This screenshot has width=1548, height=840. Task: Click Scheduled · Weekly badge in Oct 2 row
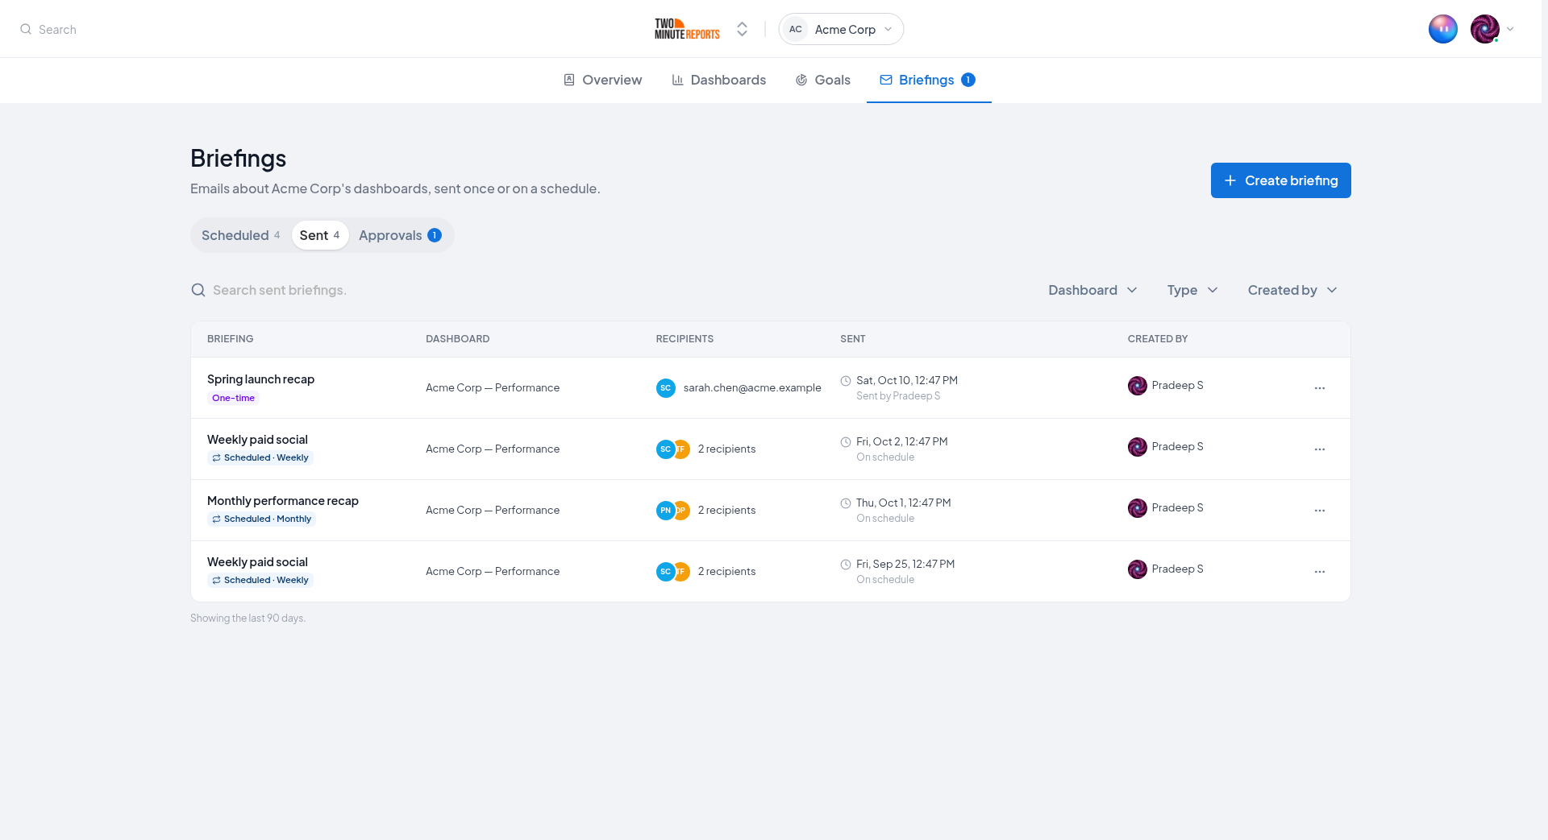pos(260,457)
